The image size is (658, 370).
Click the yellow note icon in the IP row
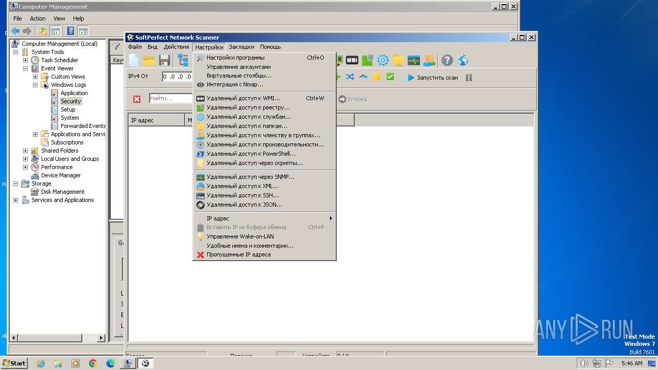[x=377, y=77]
